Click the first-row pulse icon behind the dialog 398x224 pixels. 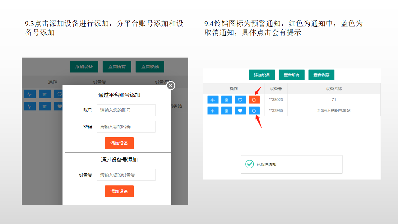[30, 94]
